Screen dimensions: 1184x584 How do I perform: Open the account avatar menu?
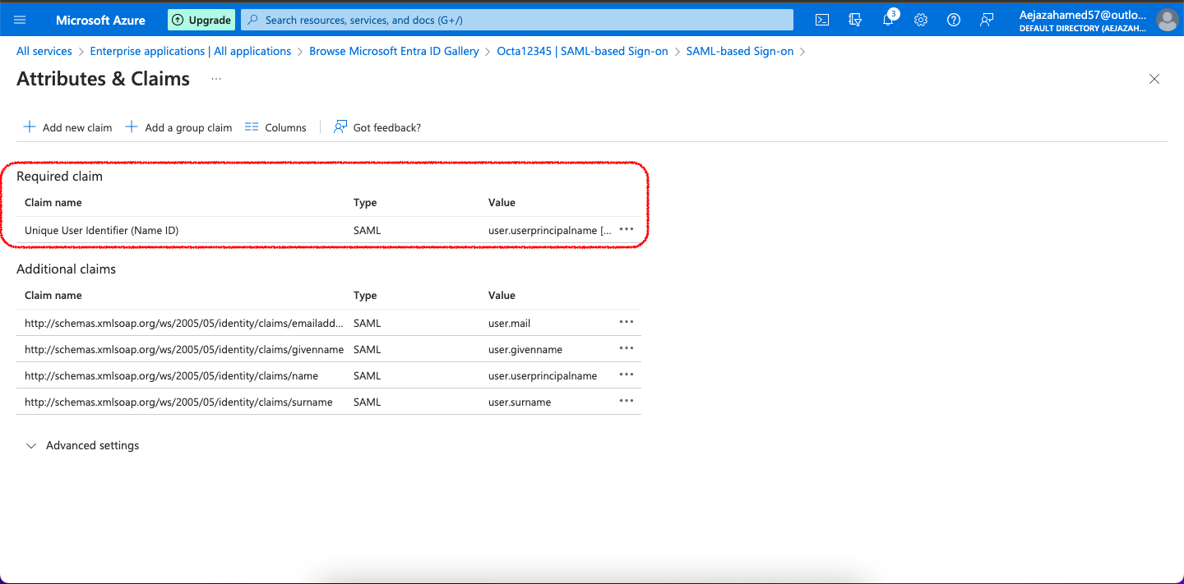pyautogui.click(x=1167, y=20)
